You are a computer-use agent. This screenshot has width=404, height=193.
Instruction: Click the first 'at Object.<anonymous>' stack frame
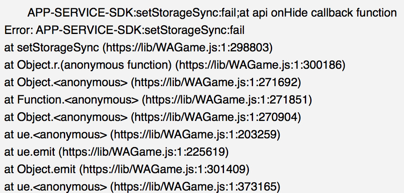click(66, 82)
